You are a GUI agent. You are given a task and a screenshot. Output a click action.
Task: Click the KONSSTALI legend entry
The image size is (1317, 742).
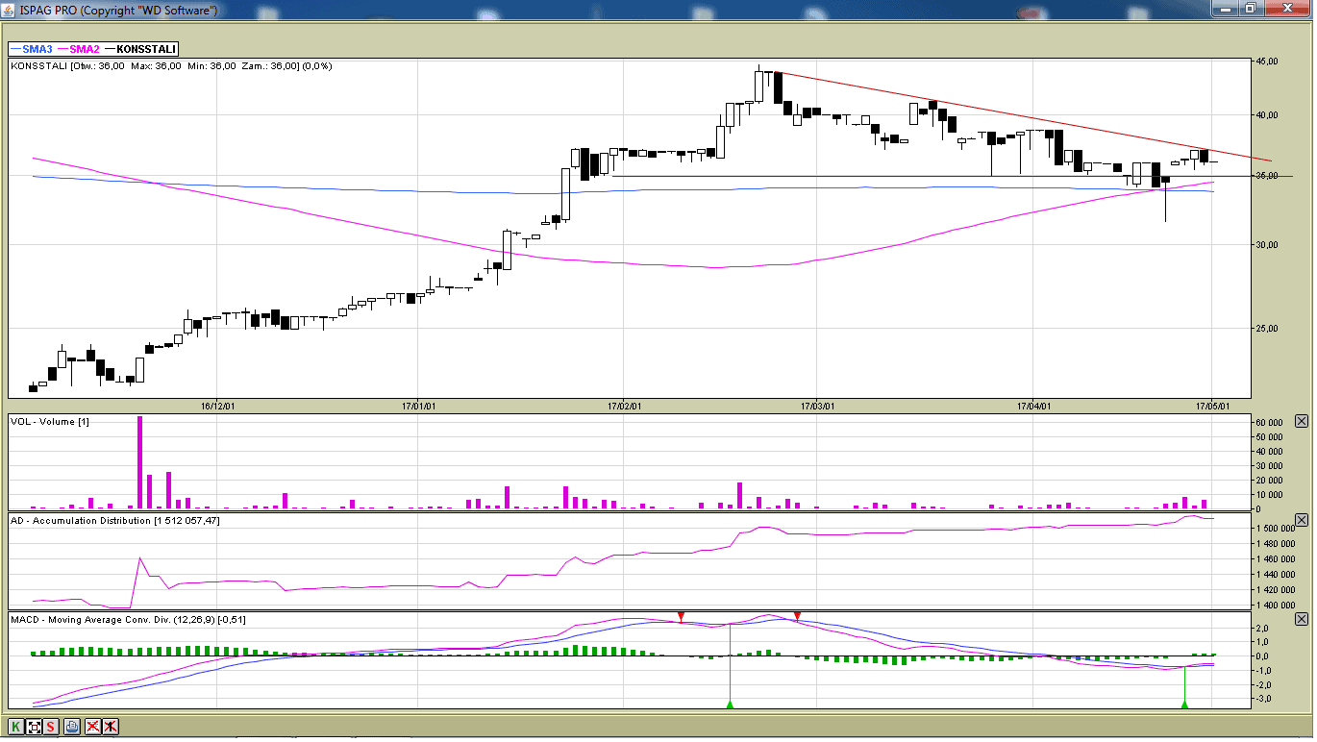(140, 49)
